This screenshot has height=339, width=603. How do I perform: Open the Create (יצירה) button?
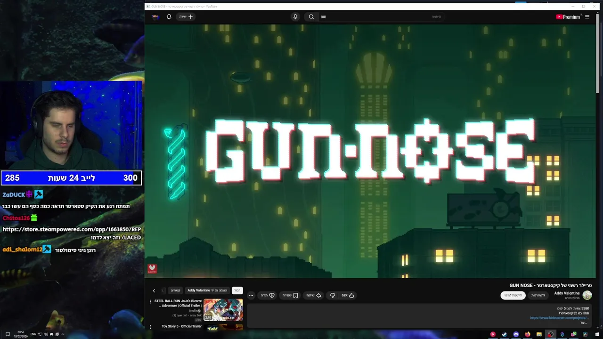[186, 16]
